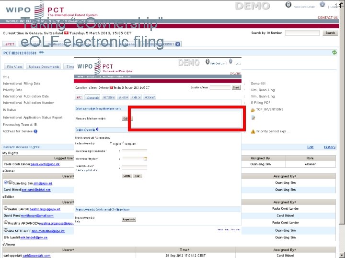345x258 pixels.
Task: Sort eOwner table by Assigned By column
Action: pos(285,176)
